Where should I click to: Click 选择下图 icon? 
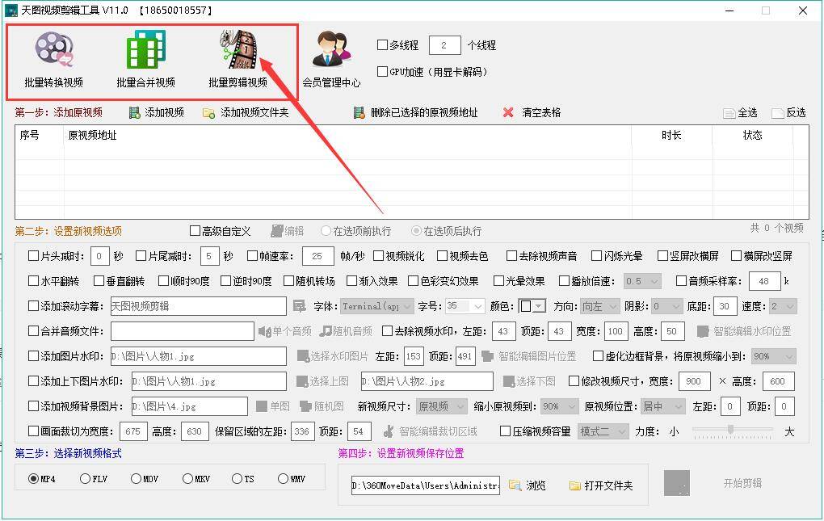[x=509, y=381]
